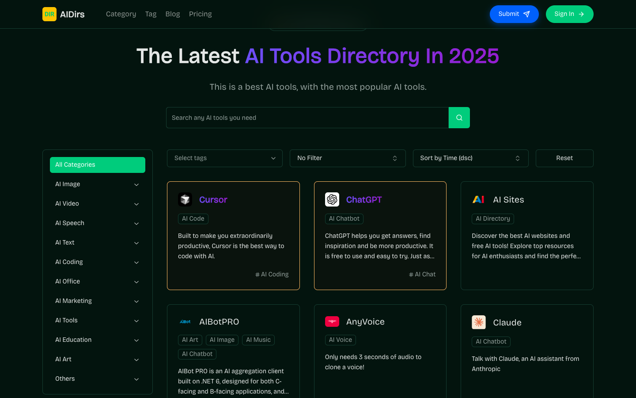Click the ChatGPT logo icon
The image size is (636, 398).
332,199
